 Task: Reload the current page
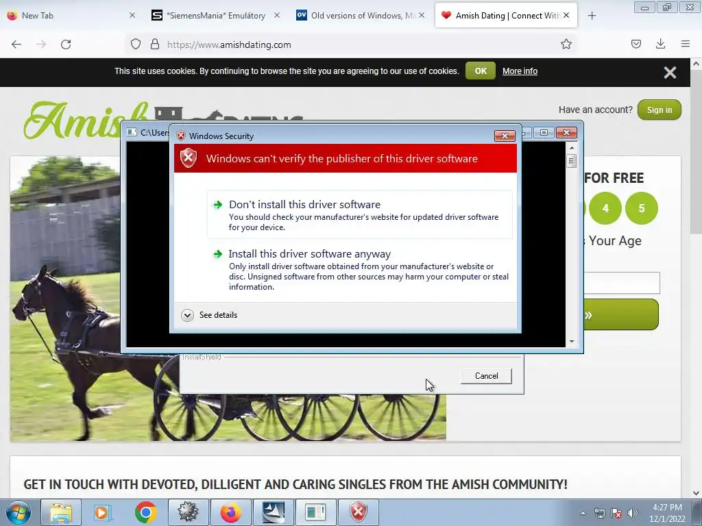tap(66, 45)
